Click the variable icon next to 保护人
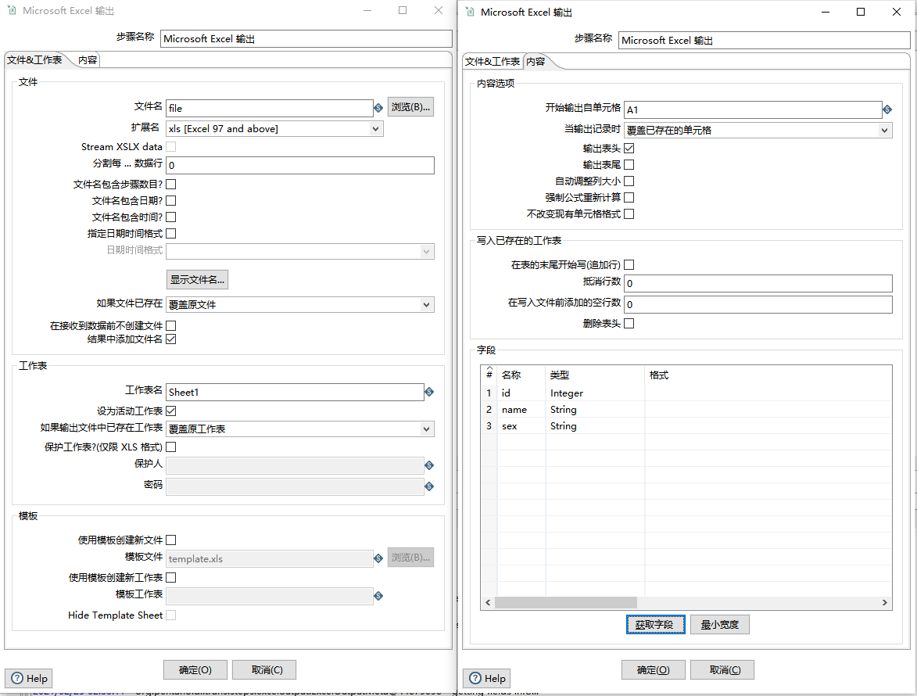Viewport: 917px width, 696px height. (x=429, y=465)
